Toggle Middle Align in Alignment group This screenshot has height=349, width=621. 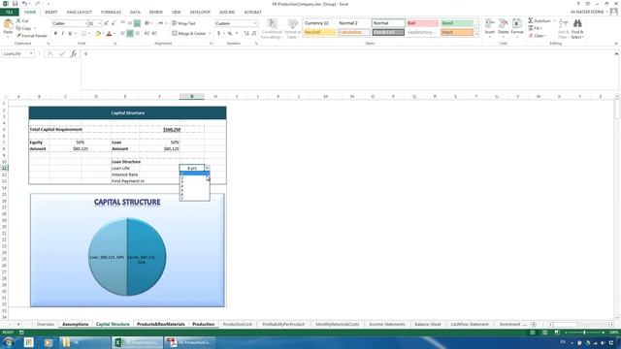point(130,23)
